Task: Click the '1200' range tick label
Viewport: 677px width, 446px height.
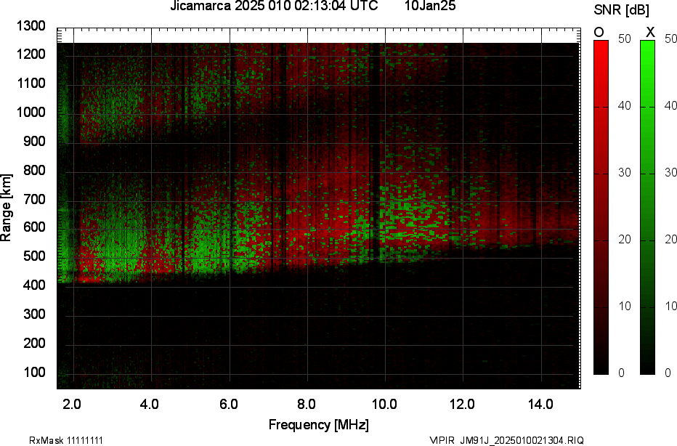Action: point(31,54)
